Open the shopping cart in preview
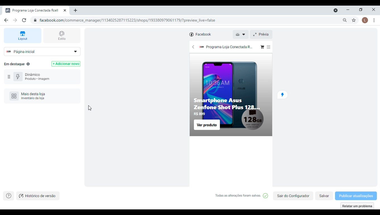The height and width of the screenshot is (215, 380). click(x=262, y=47)
